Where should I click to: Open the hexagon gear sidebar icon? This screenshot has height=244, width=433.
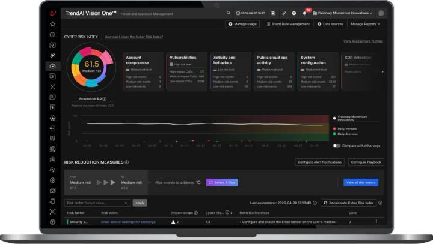(52, 180)
